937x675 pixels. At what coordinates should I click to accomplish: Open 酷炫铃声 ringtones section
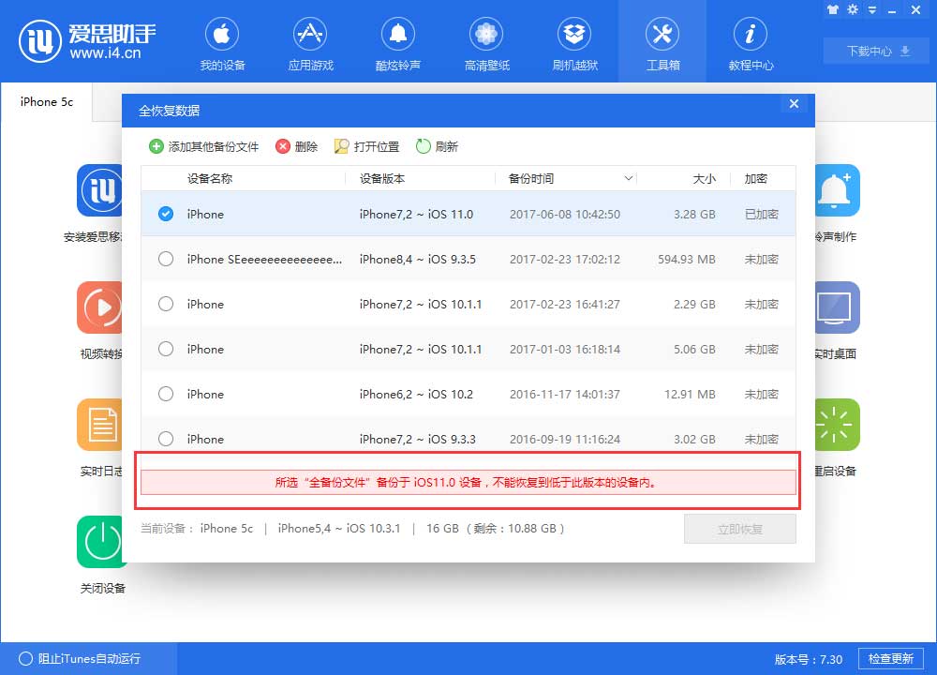tap(398, 41)
